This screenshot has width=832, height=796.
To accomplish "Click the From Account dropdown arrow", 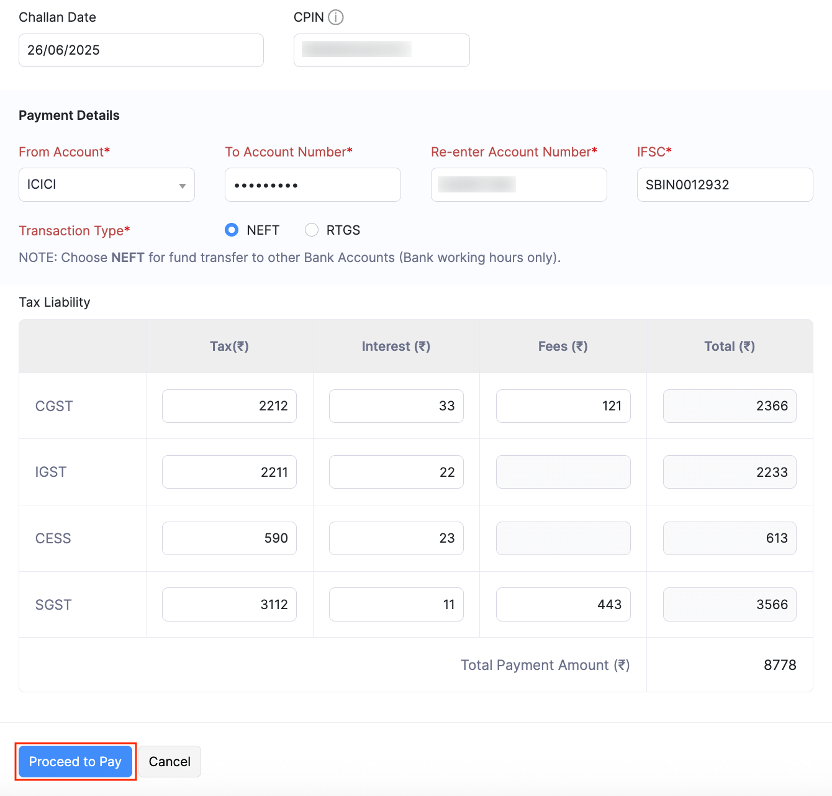I will pos(182,184).
